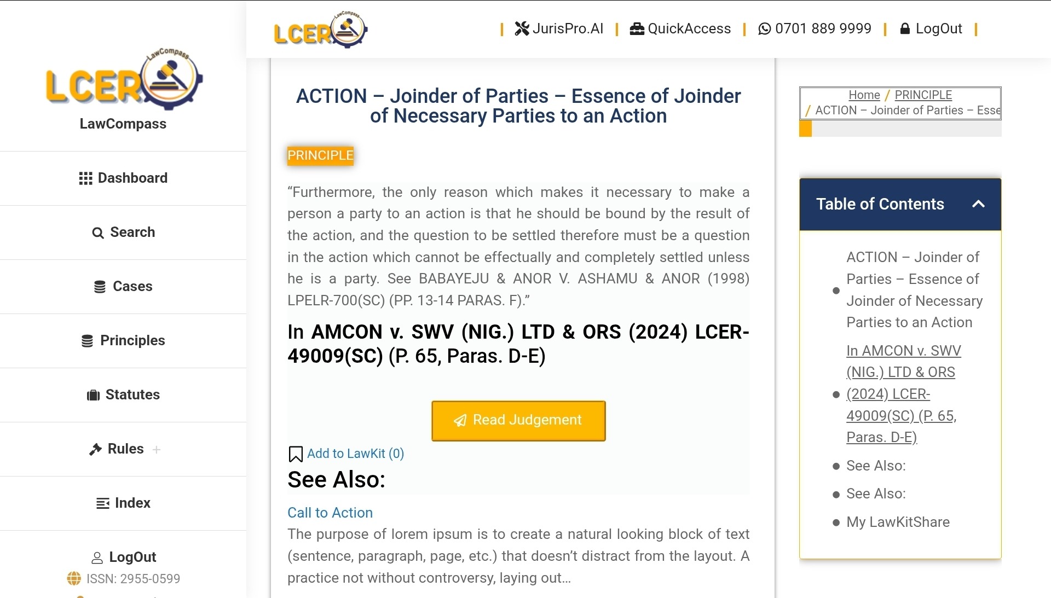The width and height of the screenshot is (1051, 598).
Task: Click the Rules gavel icon
Action: click(95, 449)
